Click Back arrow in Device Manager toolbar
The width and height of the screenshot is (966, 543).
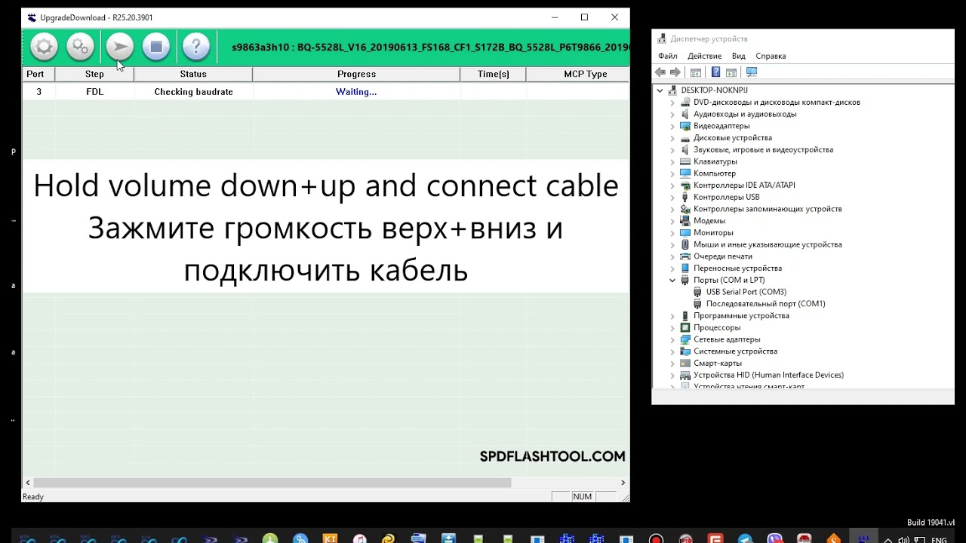pyautogui.click(x=660, y=72)
